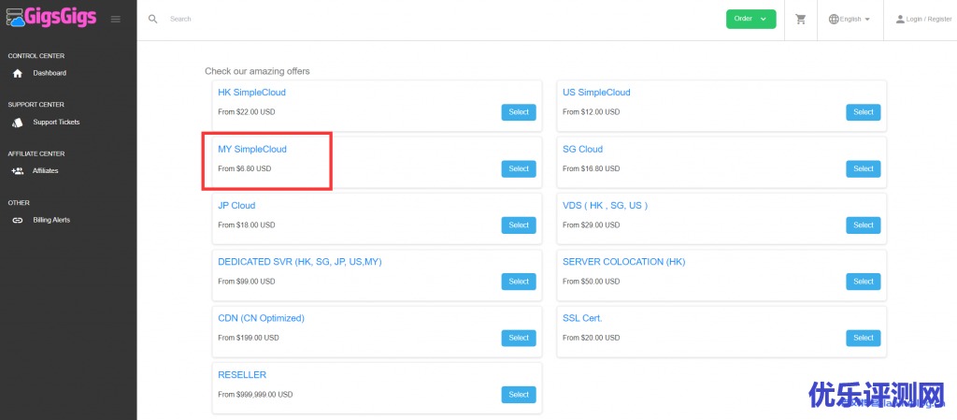The height and width of the screenshot is (420, 957).
Task: Click the 'From $22.00 USD' price text
Action: pyautogui.click(x=247, y=112)
